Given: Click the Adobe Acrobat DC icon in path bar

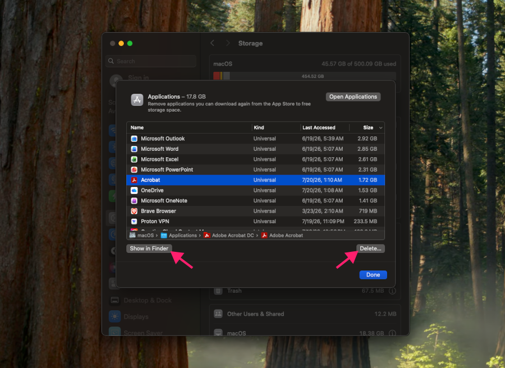Looking at the screenshot, I should coord(206,236).
